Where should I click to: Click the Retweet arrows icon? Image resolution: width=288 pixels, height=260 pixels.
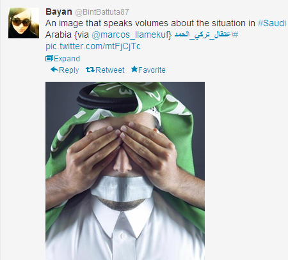click(x=90, y=70)
